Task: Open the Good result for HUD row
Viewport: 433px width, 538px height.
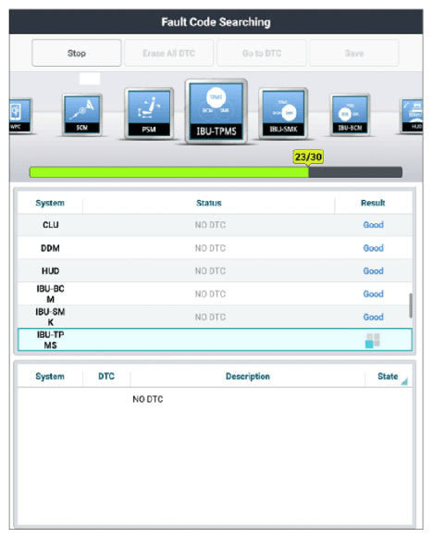Action: pyautogui.click(x=373, y=270)
